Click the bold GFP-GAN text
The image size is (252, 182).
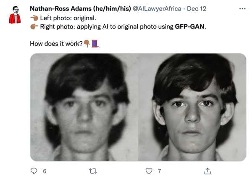tap(190, 26)
